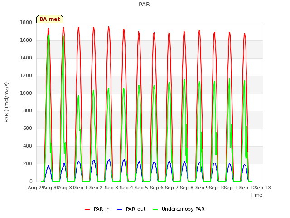Screen dimensions: 290x218
Task: Click the Aug 29 x-axis tick label
Action: (36, 188)
